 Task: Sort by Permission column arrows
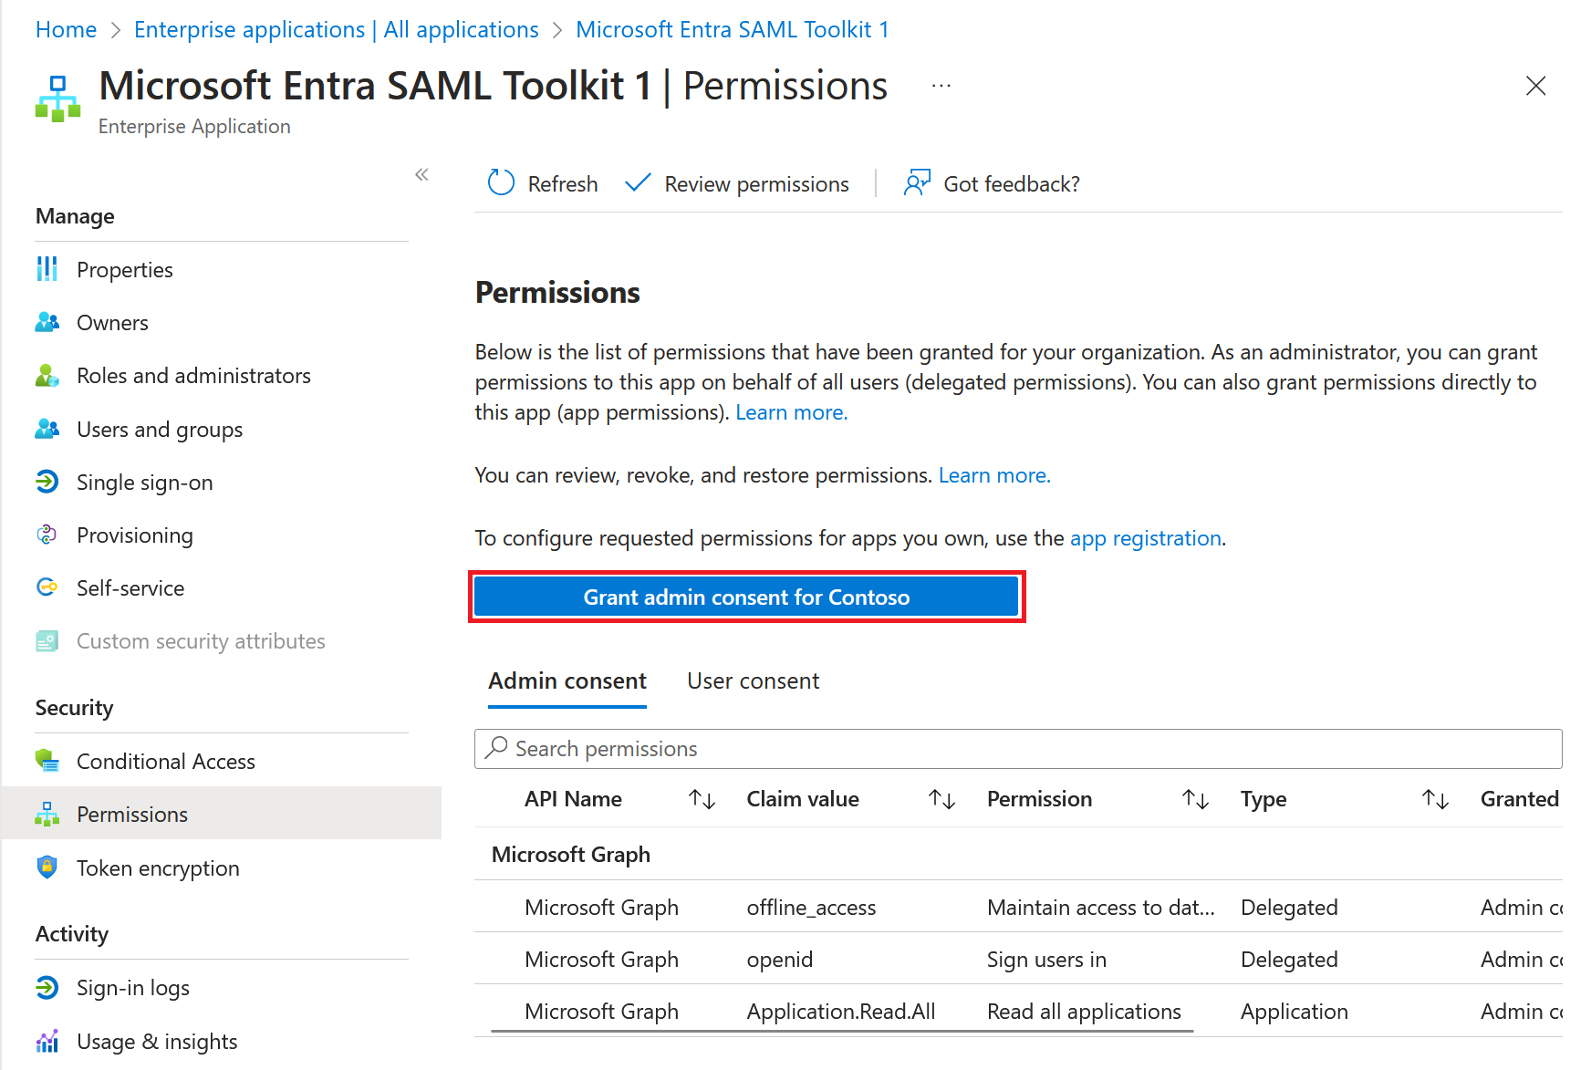1195,799
